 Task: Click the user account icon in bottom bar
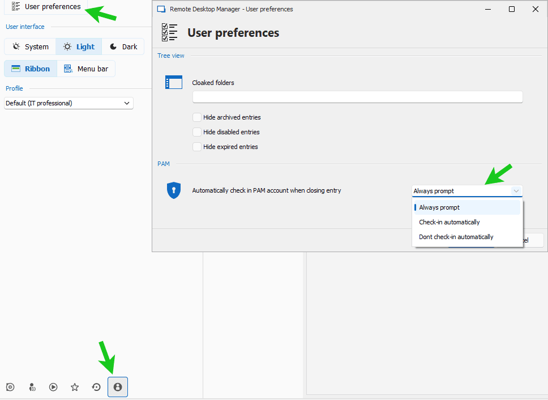(x=118, y=387)
